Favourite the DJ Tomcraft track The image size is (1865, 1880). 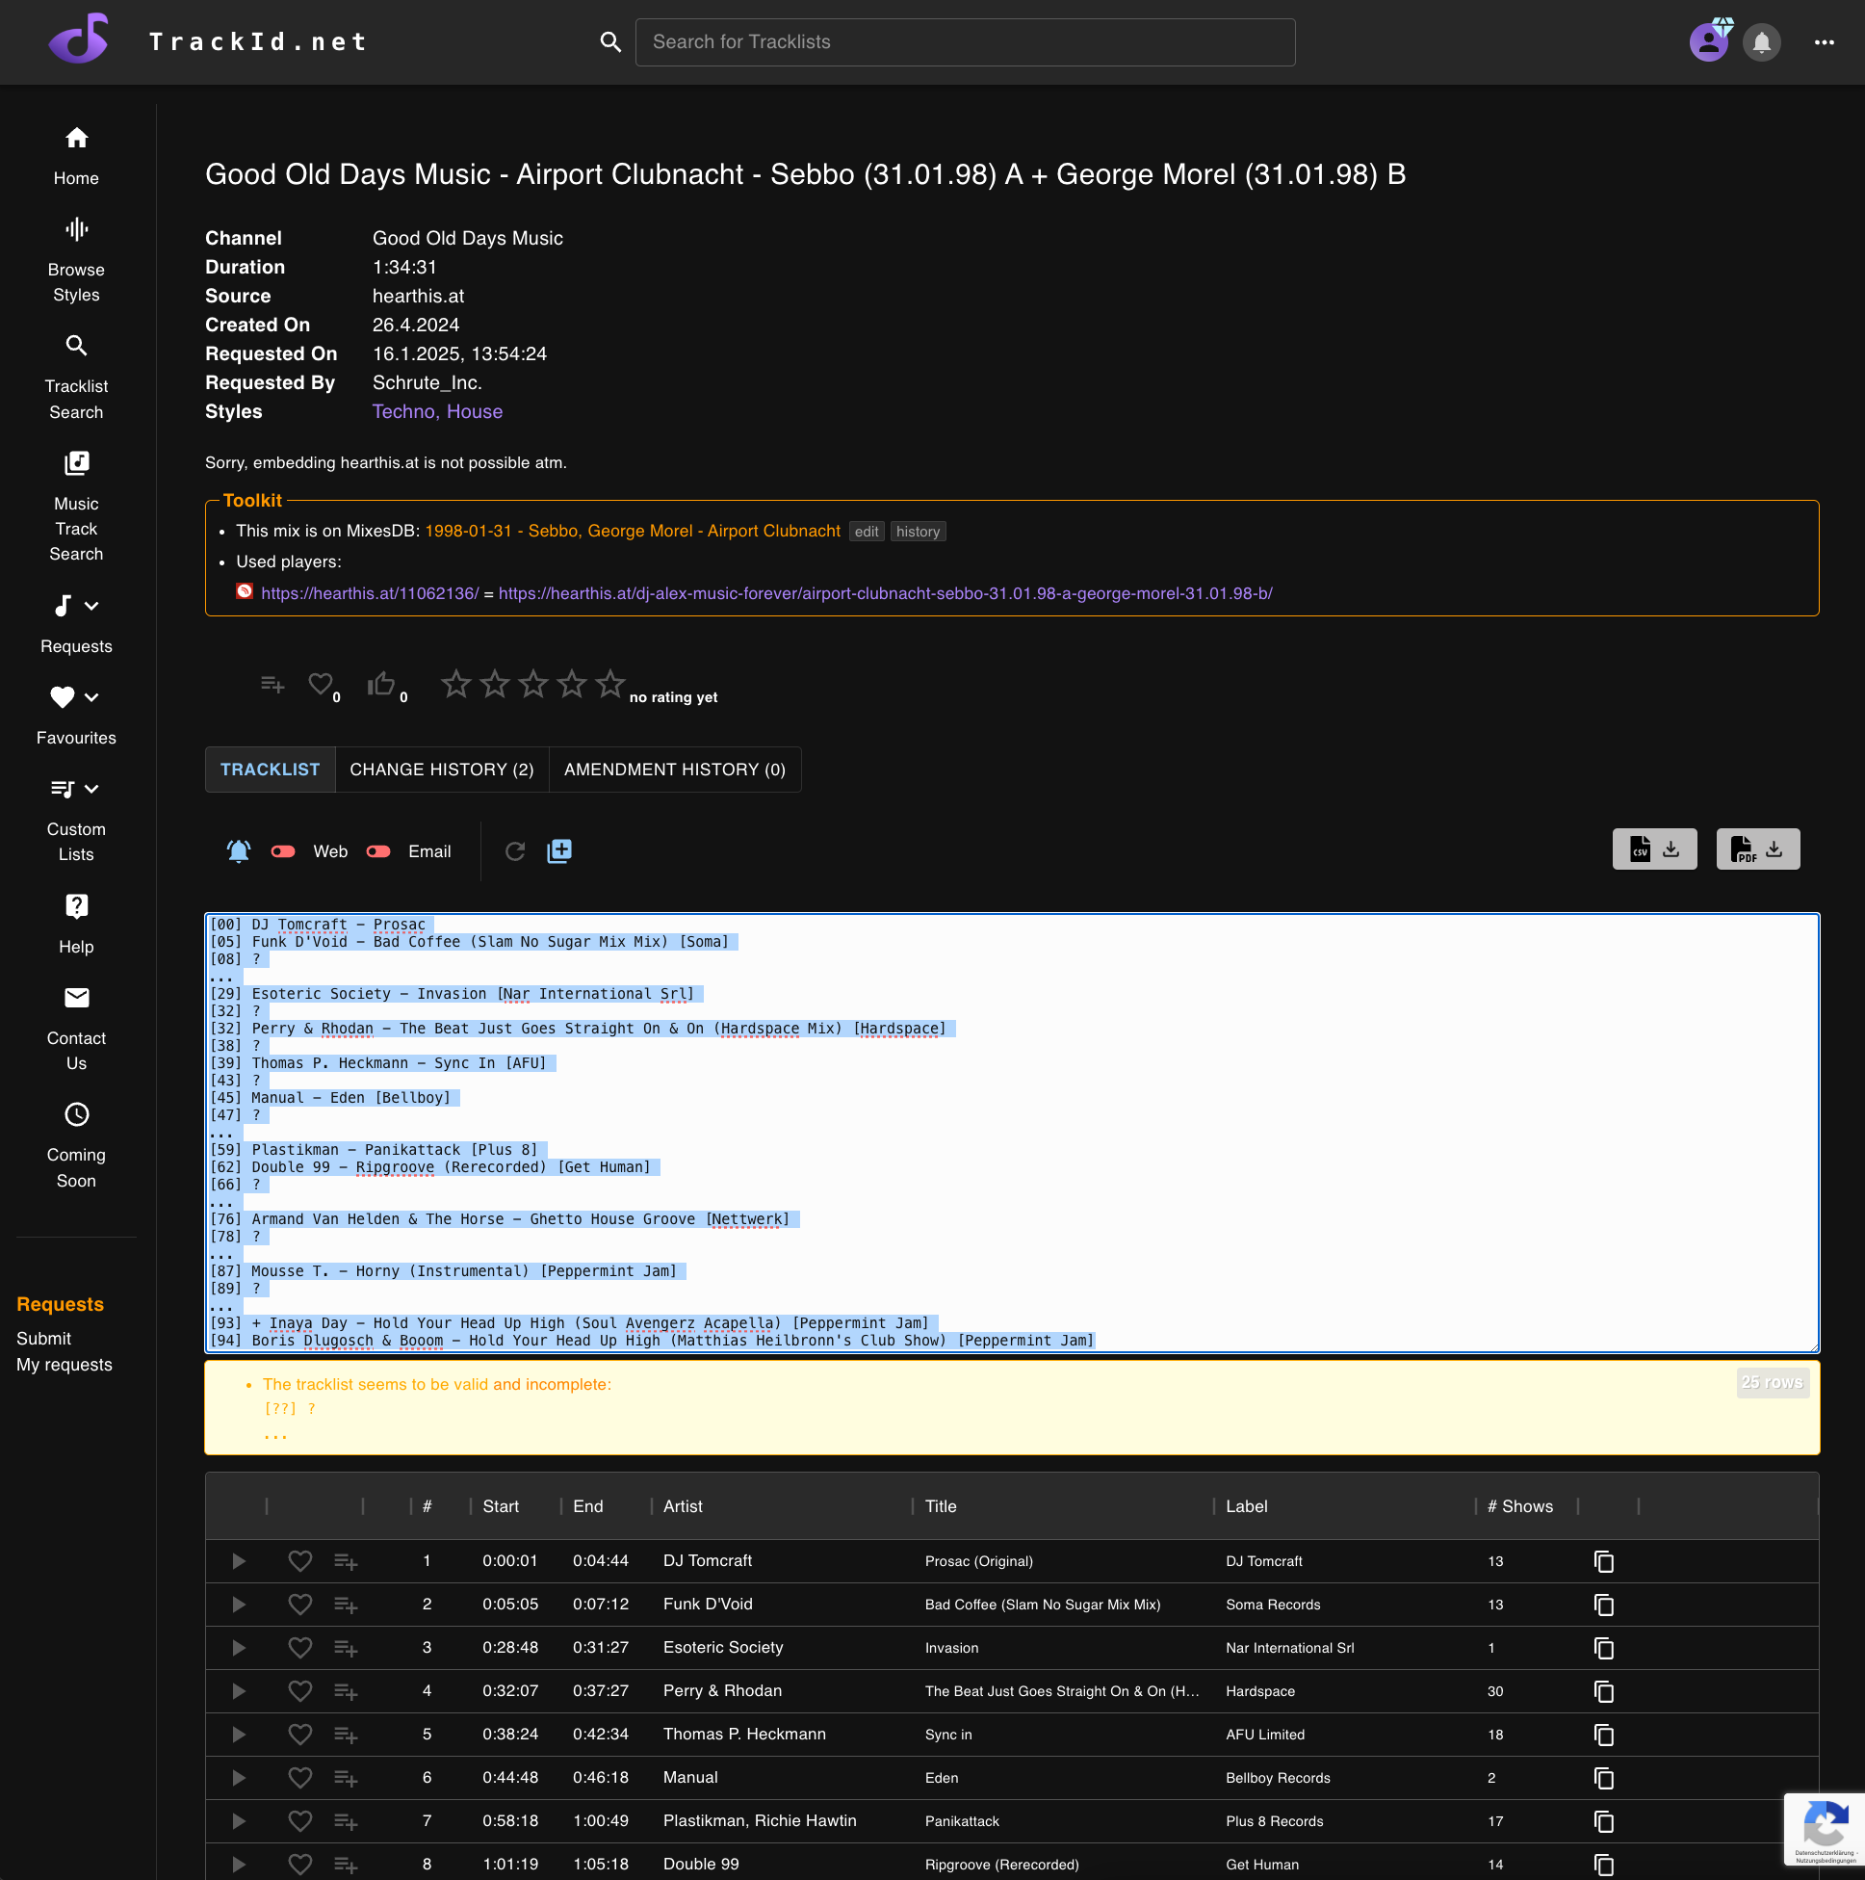point(299,1561)
